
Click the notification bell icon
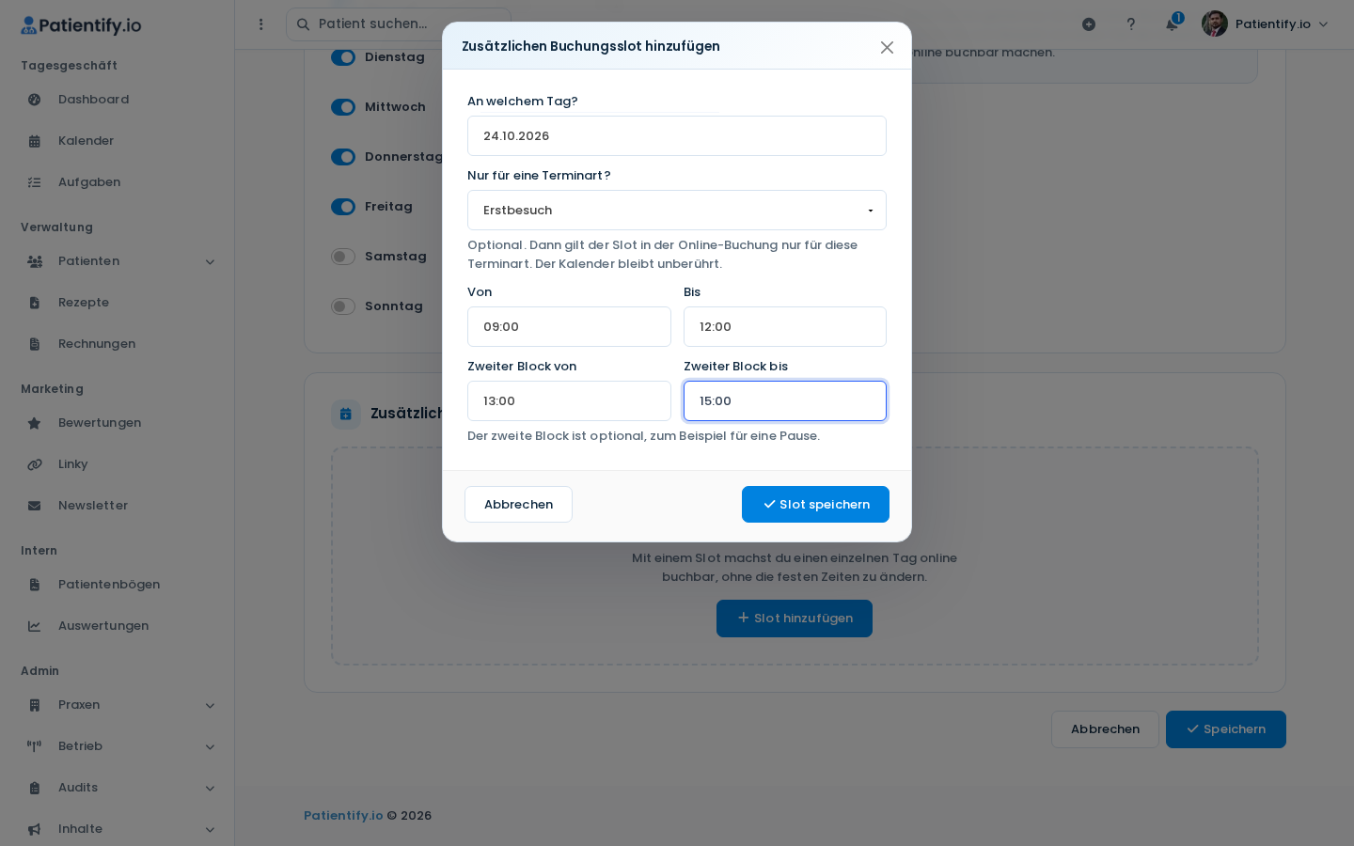pos(1172,24)
